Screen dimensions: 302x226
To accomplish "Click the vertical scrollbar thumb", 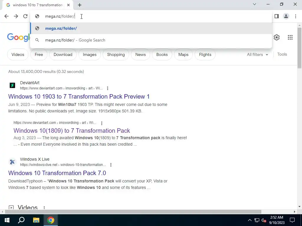I will click(x=299, y=48).
